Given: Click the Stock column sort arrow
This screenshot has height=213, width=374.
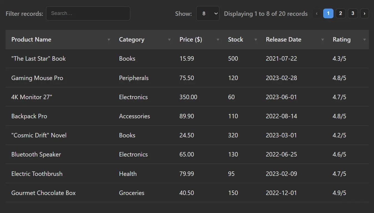Looking at the screenshot, I should (256, 40).
